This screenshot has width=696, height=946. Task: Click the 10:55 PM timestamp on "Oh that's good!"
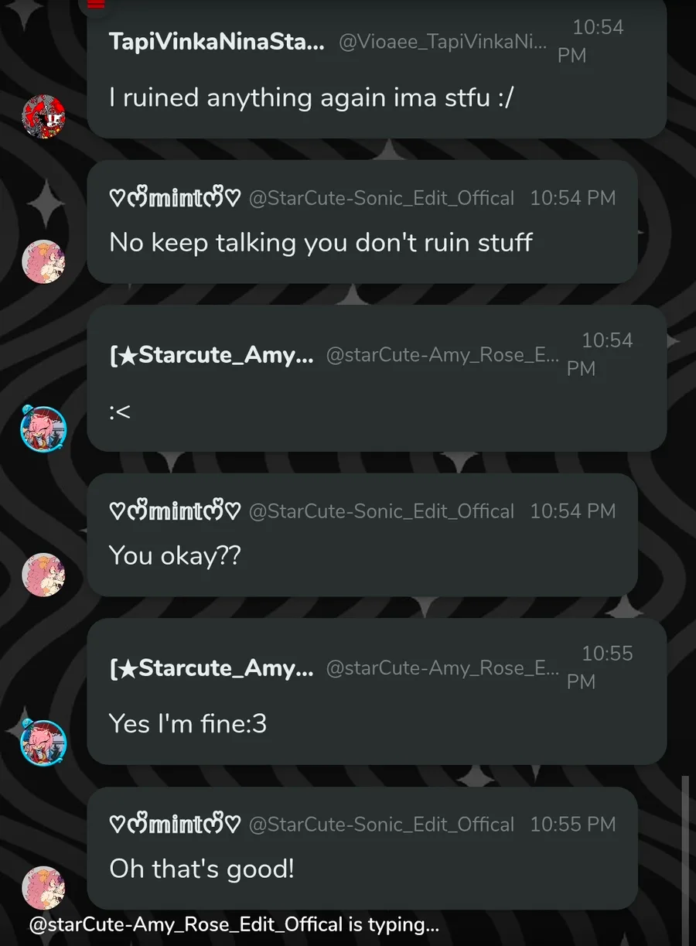click(572, 825)
